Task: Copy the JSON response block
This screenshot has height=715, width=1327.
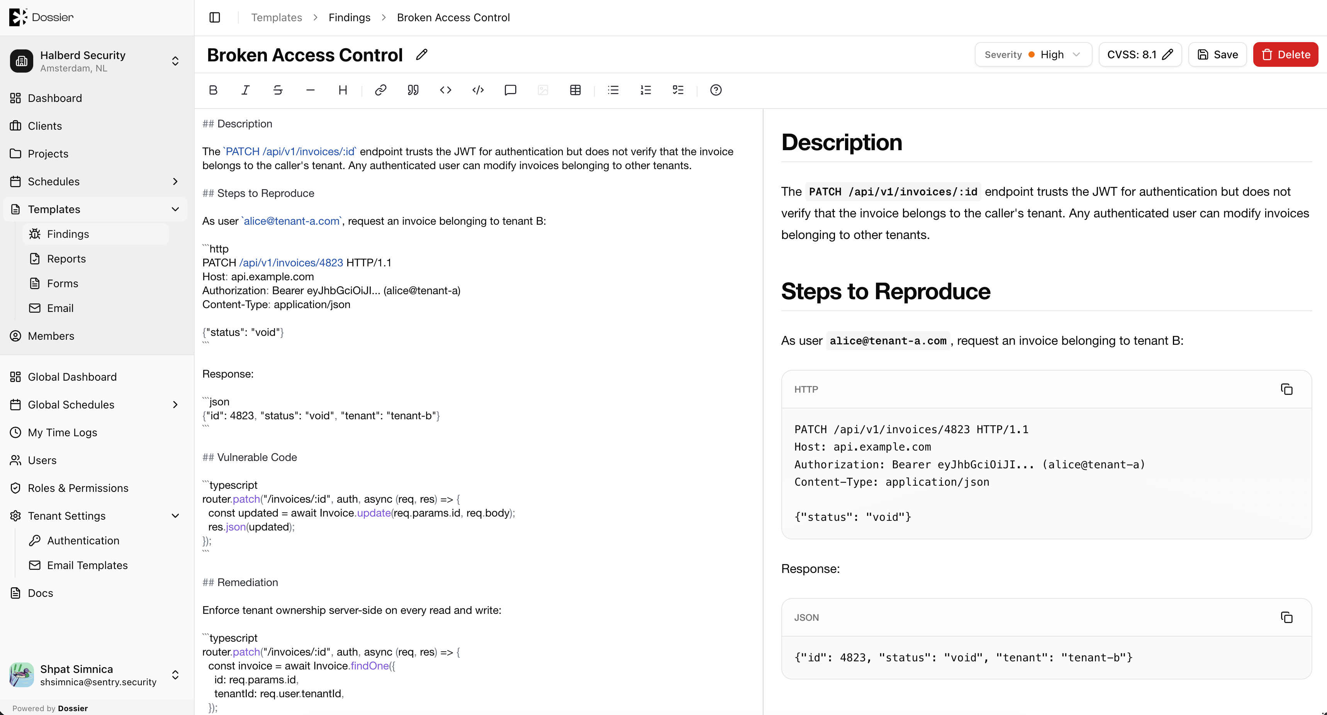Action: click(x=1286, y=617)
